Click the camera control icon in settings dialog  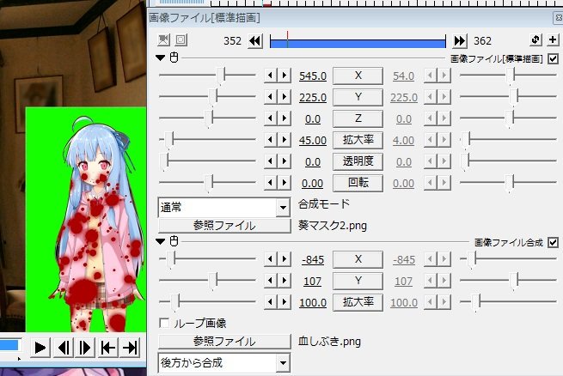pyautogui.click(x=163, y=39)
